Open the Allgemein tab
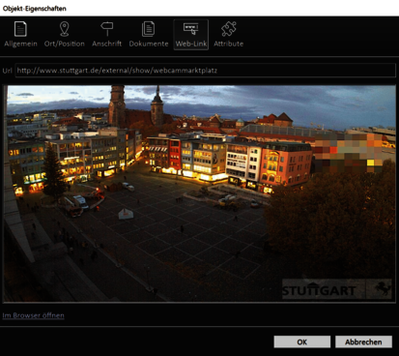The height and width of the screenshot is (356, 399). click(x=20, y=35)
